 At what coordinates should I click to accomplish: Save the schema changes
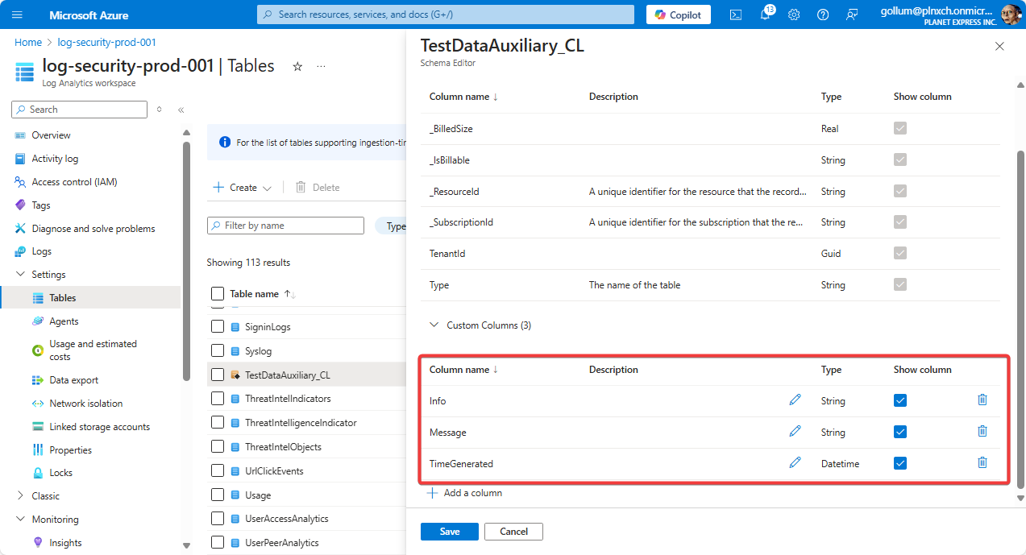tap(449, 531)
